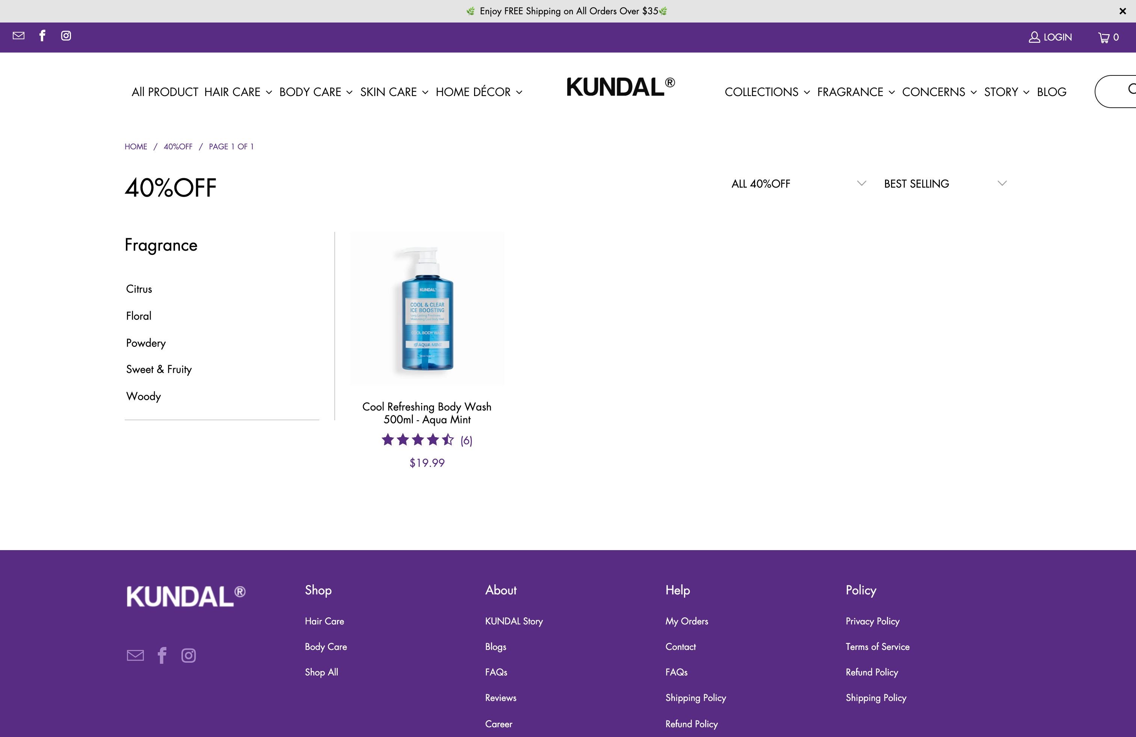Open Shipping Policy link under Help
1136x737 pixels.
click(x=695, y=698)
